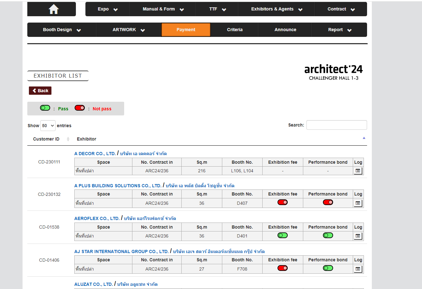Select booth number L106, L104

(x=242, y=171)
